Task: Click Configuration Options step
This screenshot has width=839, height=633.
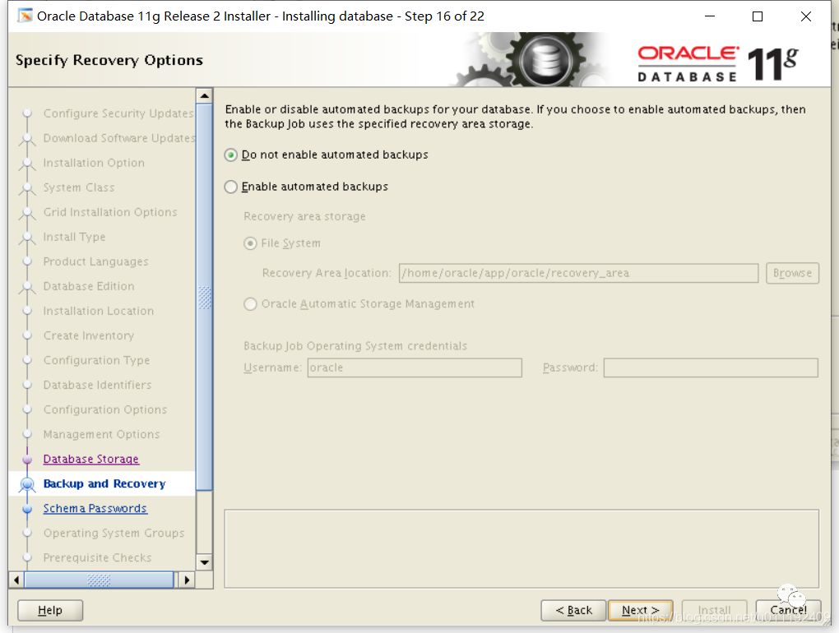Action: coord(105,409)
